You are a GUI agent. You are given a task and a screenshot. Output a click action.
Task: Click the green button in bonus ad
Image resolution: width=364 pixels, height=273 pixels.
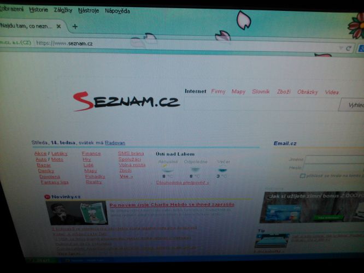328,218
